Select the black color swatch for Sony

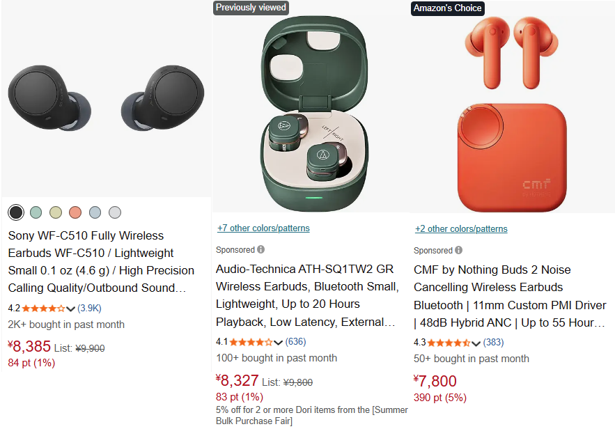(x=16, y=212)
